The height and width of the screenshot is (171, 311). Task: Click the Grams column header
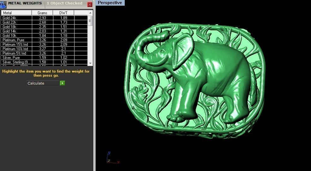42,13
